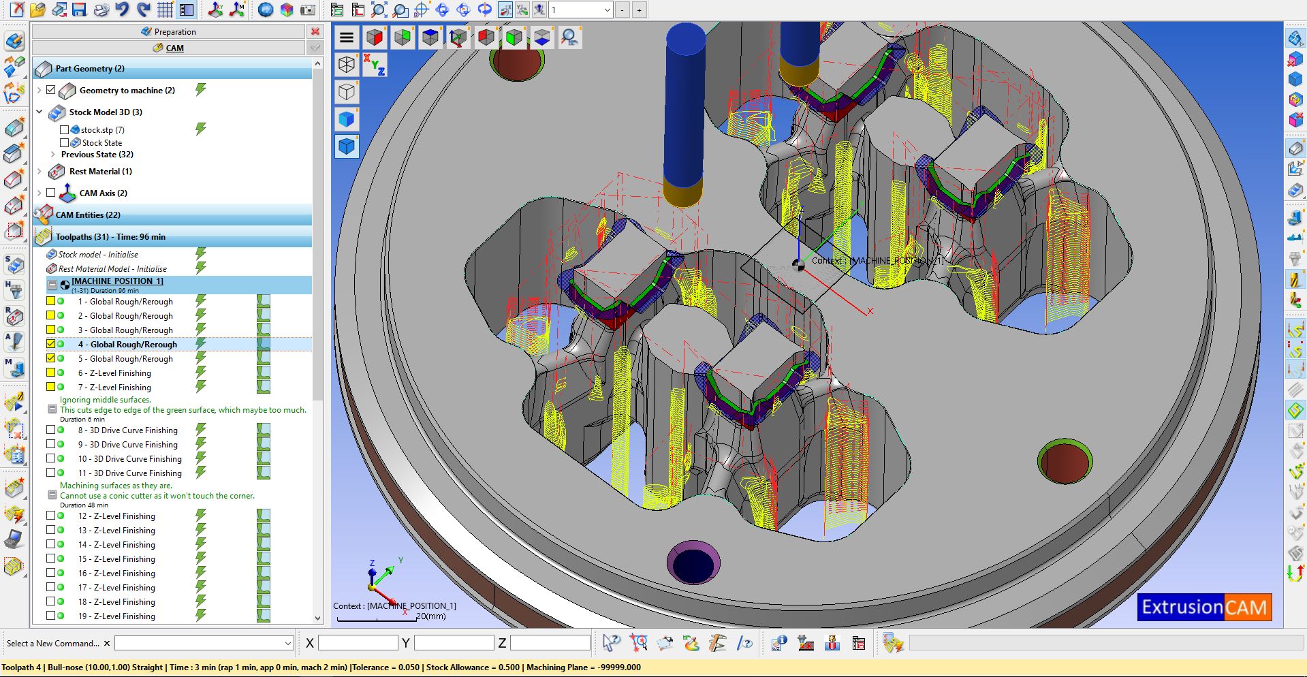1307x677 pixels.
Task: Click the multicolor cube render icon
Action: click(287, 10)
